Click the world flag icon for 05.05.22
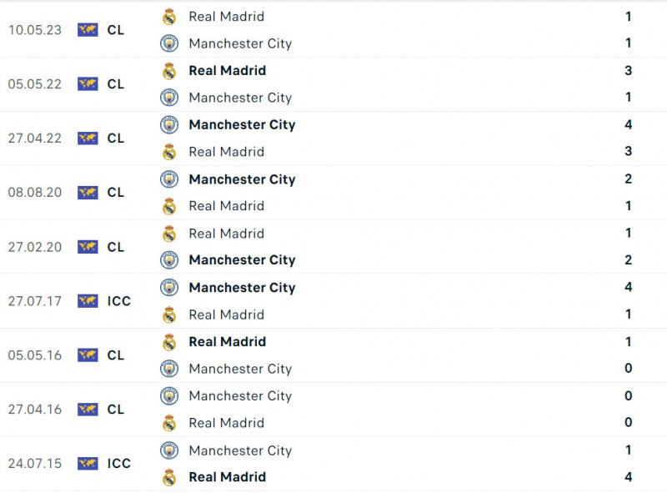The width and height of the screenshot is (667, 493). [88, 84]
